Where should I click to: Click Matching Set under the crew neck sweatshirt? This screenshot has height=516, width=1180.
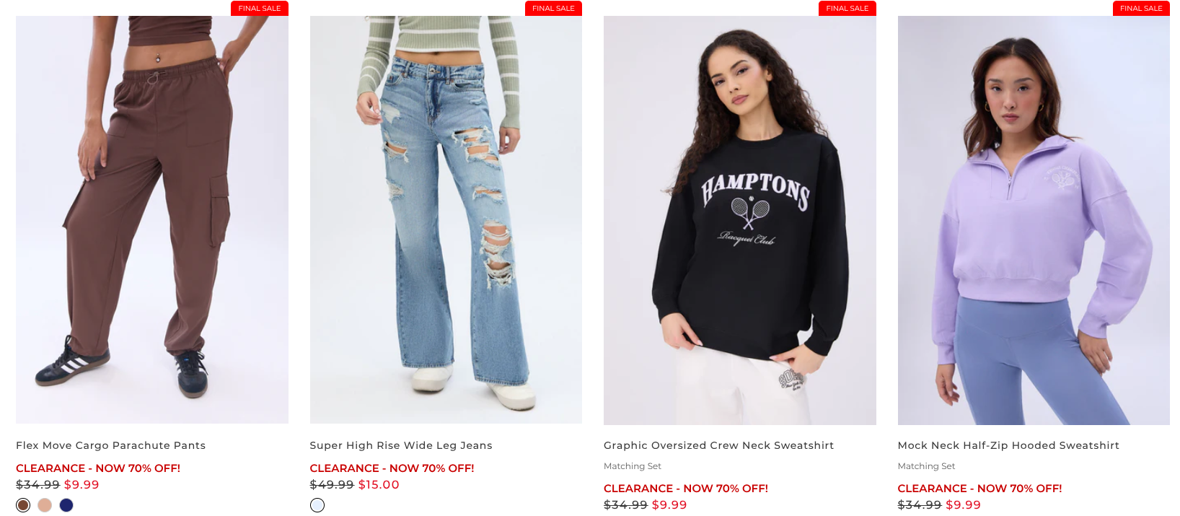[633, 466]
